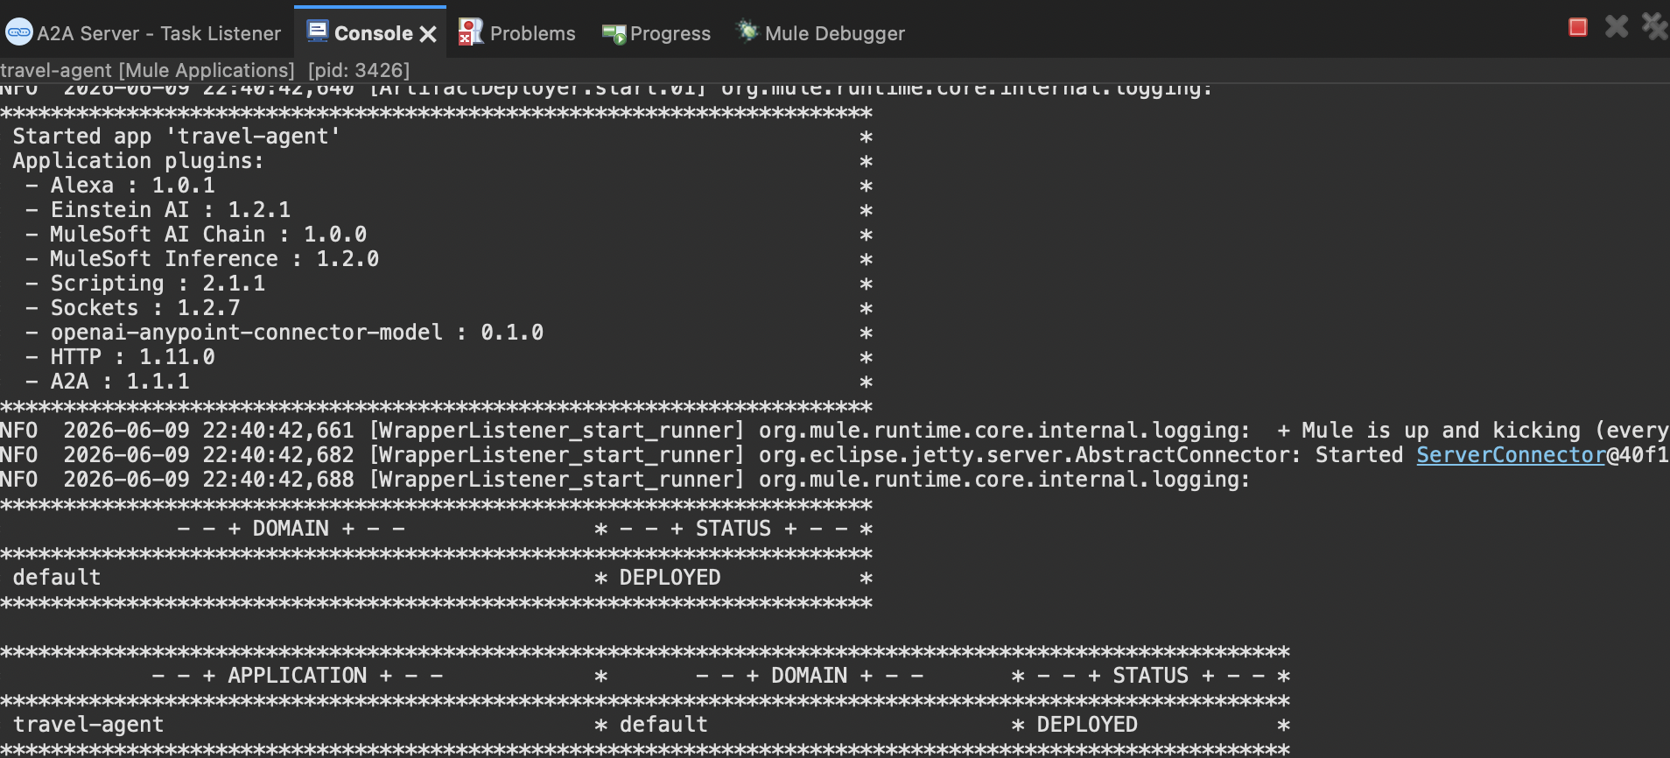Viewport: 1670px width, 758px height.
Task: Click the "Application plugins:" line
Action: pos(137,161)
